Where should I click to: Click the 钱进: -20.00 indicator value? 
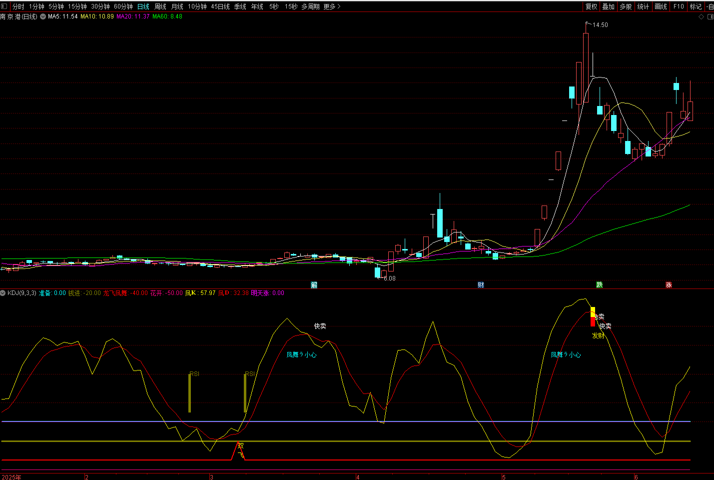(84, 293)
